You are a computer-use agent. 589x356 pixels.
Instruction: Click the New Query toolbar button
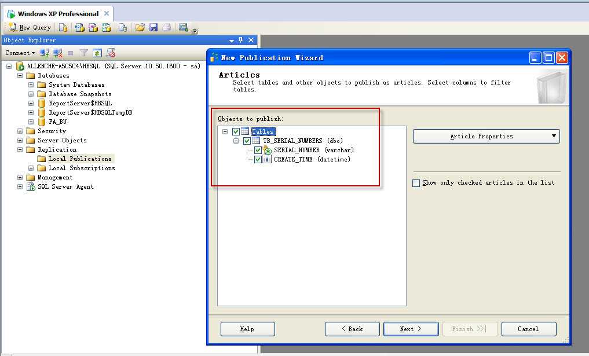coord(30,27)
